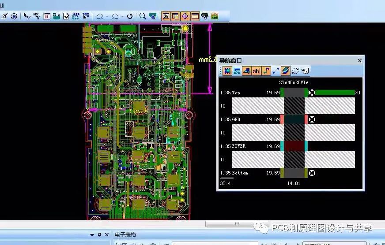The image size is (385, 245).
Task: Click the text 'ab|' icon in navigator
Action: click(257, 71)
